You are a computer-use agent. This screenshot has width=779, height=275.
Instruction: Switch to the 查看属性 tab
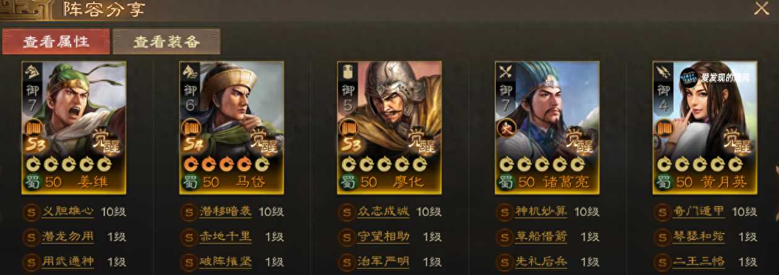tap(56, 42)
